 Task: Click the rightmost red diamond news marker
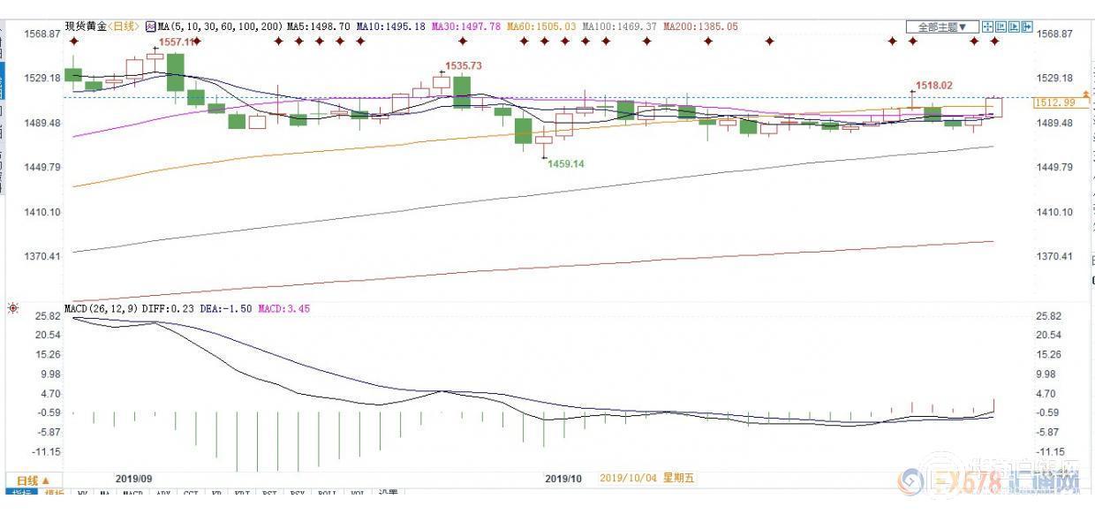[994, 41]
